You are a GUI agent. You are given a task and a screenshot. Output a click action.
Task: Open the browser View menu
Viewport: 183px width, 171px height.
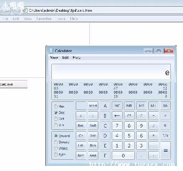28,19
